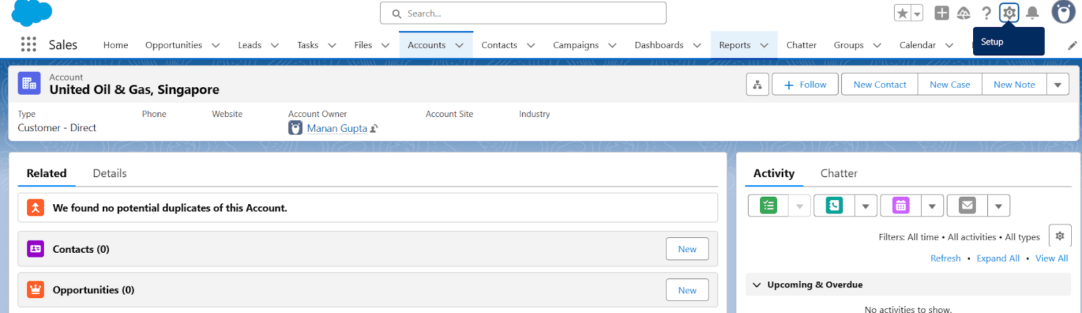Viewport: 1082px width, 313px height.
Task: Follow this account
Action: coord(805,85)
